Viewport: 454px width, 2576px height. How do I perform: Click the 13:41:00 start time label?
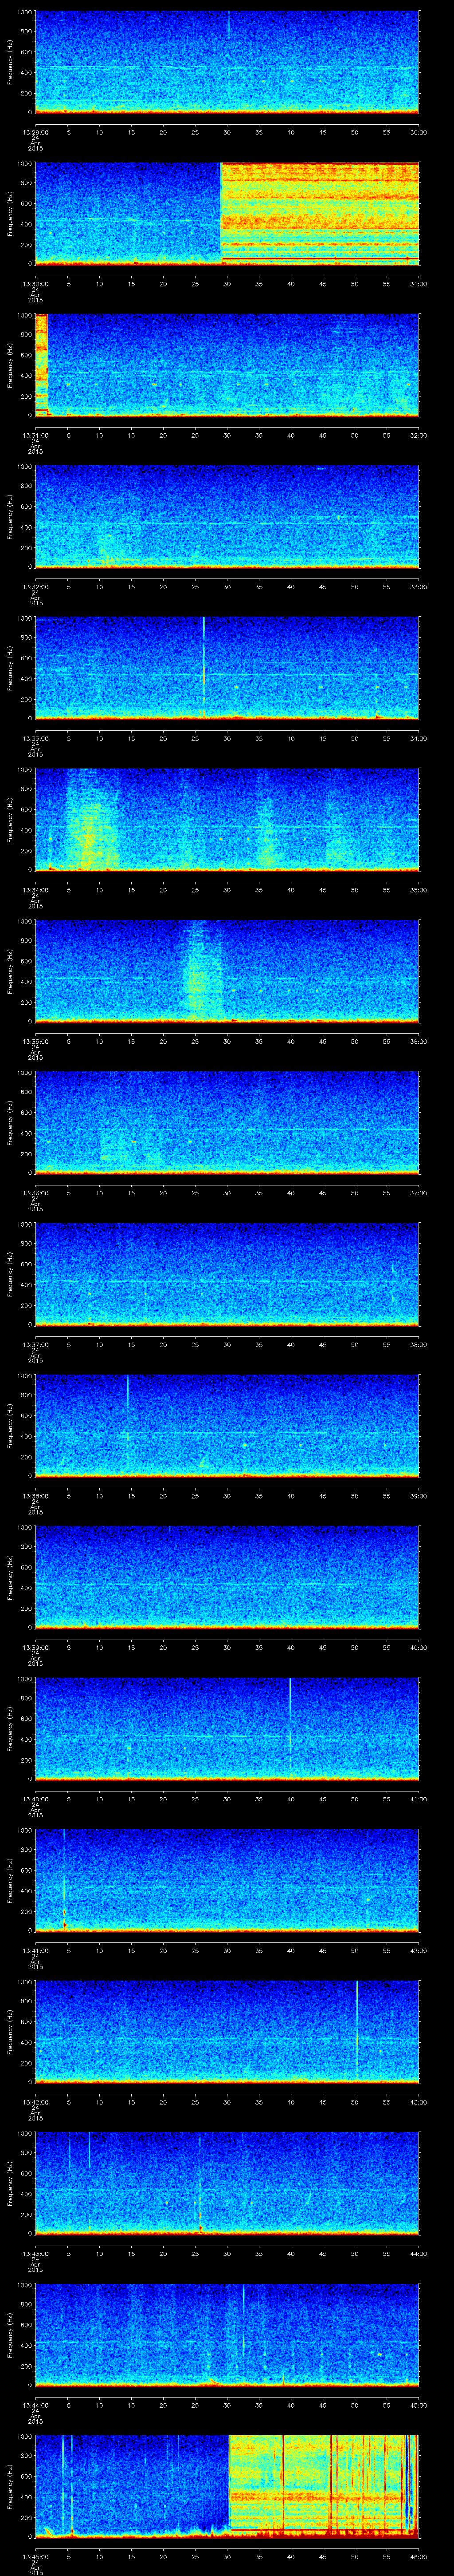pos(35,1950)
